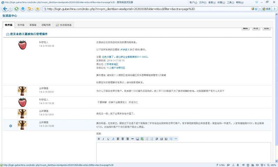278x167 pixels.
Task: Click the font color icon
Action: [x=113, y=139]
